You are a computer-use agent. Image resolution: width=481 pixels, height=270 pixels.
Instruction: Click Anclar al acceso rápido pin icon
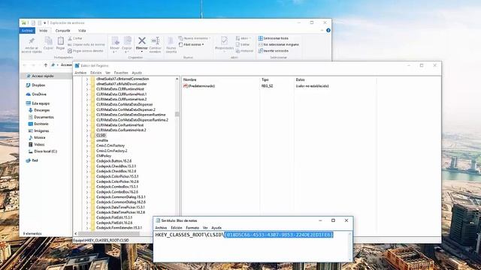[32, 41]
